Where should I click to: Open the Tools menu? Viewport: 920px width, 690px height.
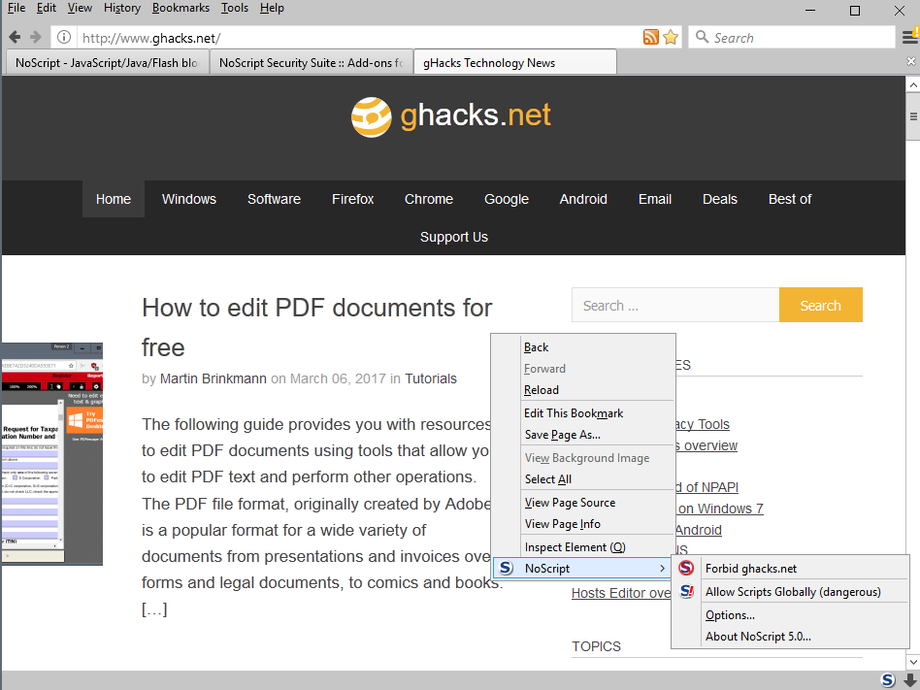(x=235, y=8)
